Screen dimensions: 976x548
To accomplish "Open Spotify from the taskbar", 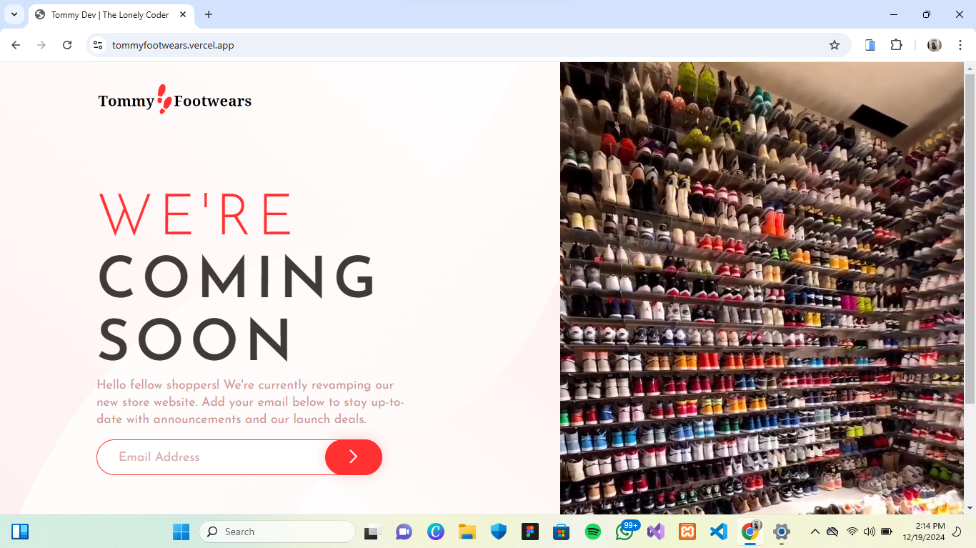I will (592, 532).
